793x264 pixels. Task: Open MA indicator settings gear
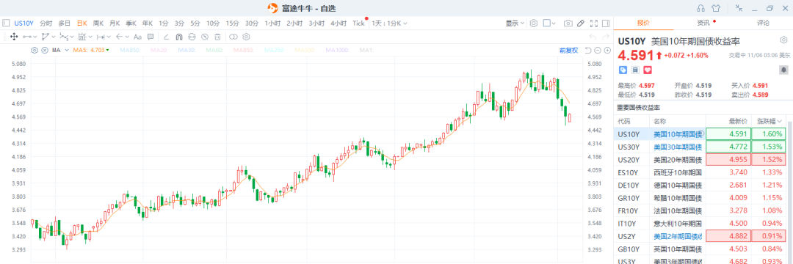click(35, 50)
